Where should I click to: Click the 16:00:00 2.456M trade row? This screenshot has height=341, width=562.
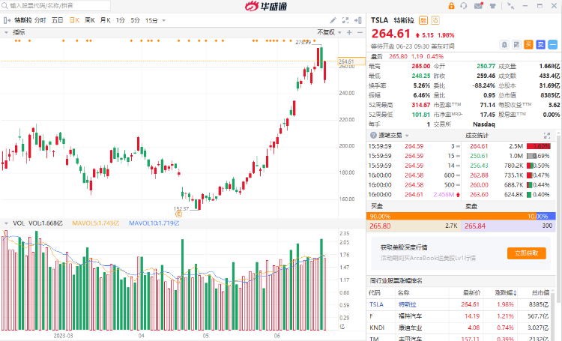tap(414, 195)
